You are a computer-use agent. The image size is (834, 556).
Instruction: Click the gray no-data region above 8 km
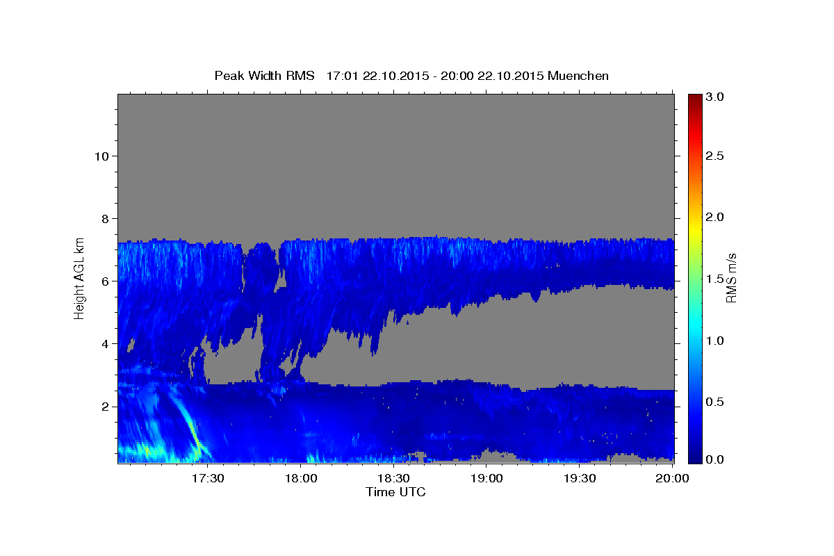[396, 163]
